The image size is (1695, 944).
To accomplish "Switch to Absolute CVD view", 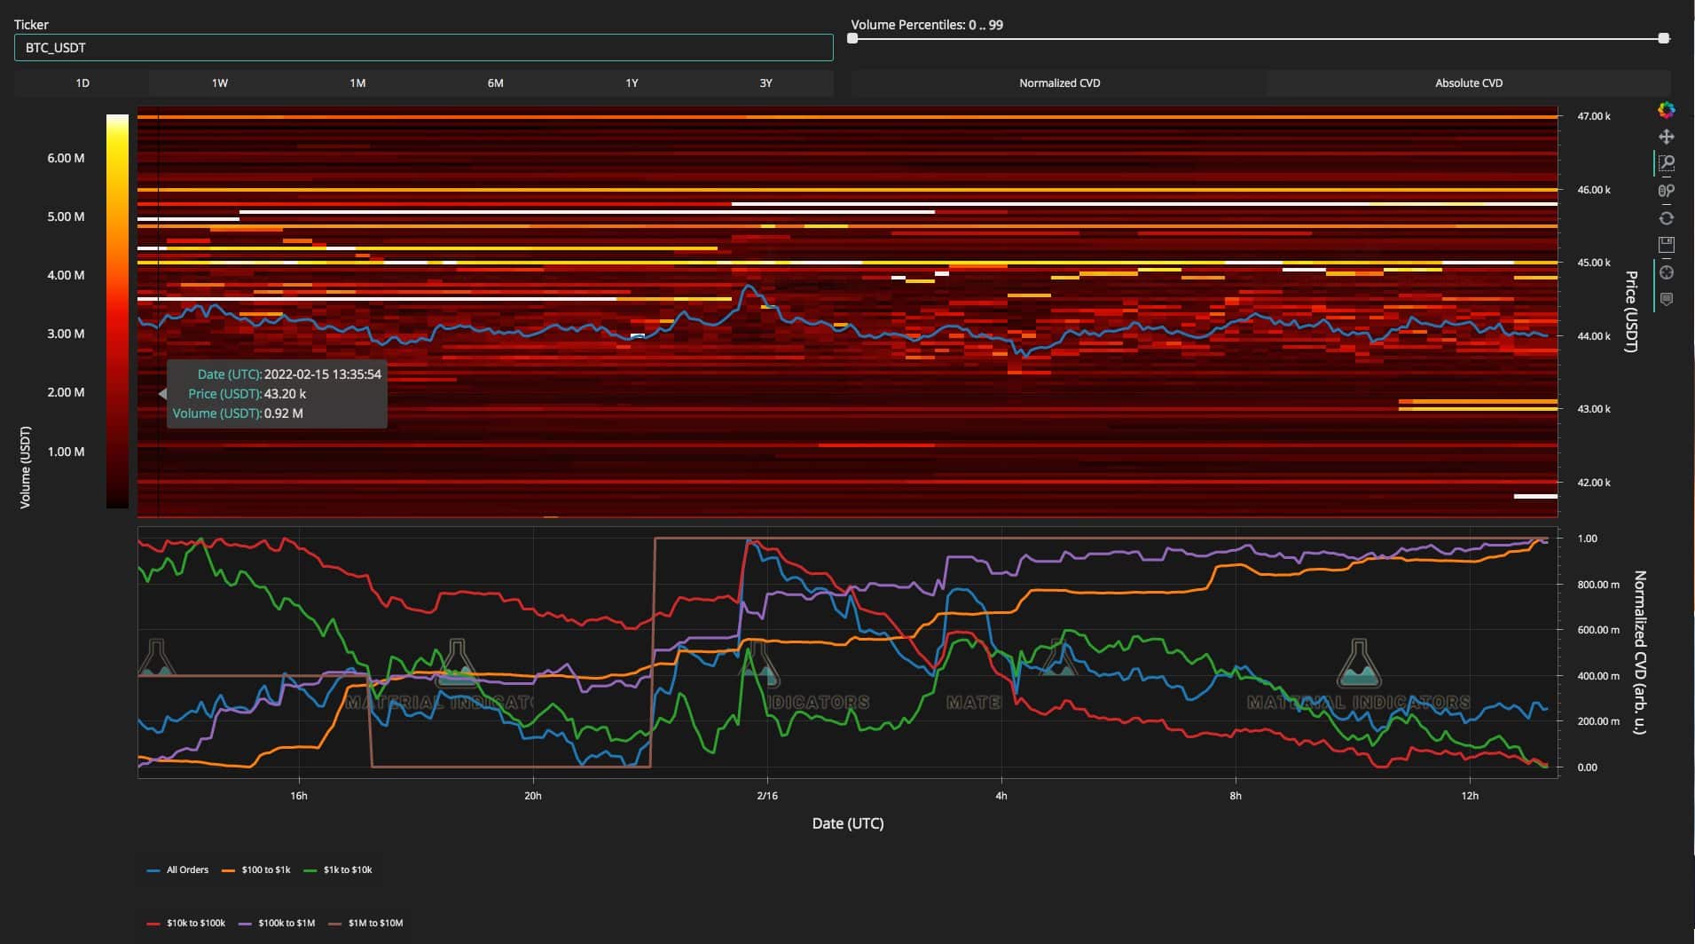I will pos(1468,83).
